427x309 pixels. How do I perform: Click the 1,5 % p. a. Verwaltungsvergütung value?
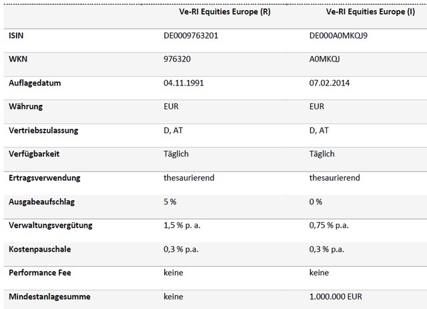coord(185,226)
